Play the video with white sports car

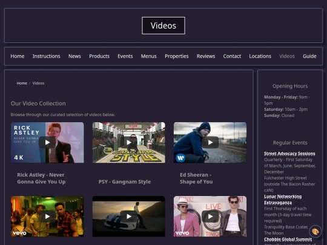coord(128,217)
